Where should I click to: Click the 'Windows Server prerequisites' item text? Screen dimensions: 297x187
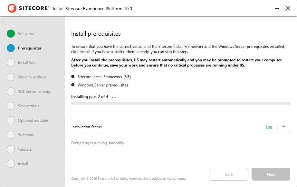(x=103, y=85)
